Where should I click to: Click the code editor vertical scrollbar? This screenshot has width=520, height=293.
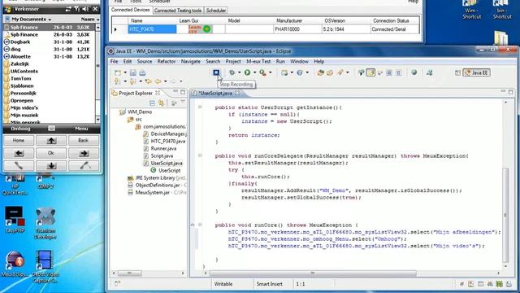pos(505,215)
